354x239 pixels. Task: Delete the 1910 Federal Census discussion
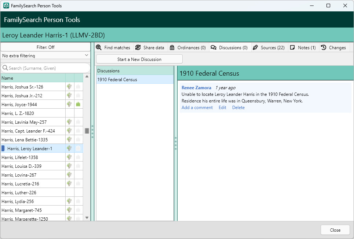coord(238,108)
